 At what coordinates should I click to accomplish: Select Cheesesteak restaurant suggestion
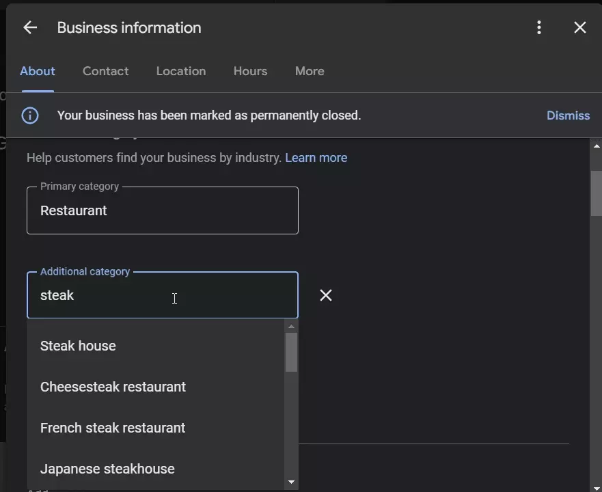click(x=113, y=387)
